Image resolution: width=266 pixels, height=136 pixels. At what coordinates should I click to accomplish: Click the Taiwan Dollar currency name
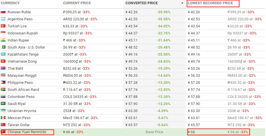click(19, 125)
